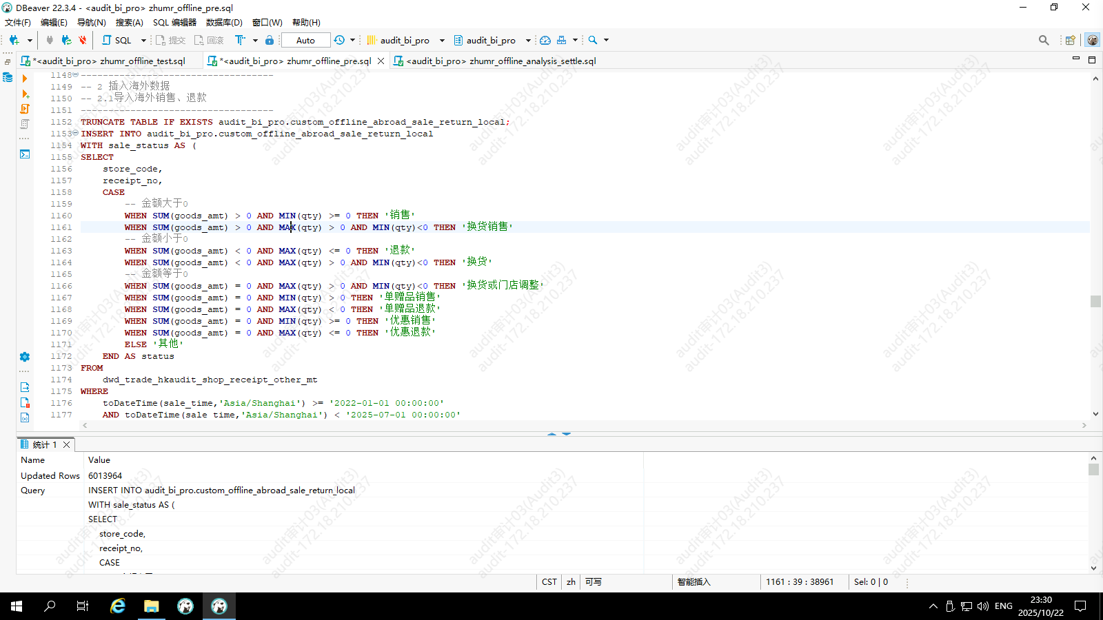Collapse the fold marker at line 1153
Viewport: 1103px width, 620px height.
pyautogui.click(x=75, y=133)
